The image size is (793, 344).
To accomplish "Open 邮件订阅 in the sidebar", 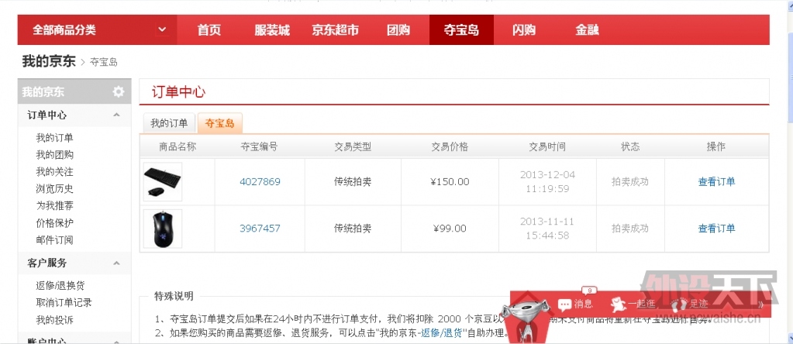I will tap(54, 240).
